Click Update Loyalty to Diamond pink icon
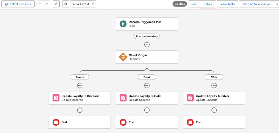 point(56,98)
